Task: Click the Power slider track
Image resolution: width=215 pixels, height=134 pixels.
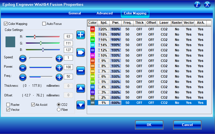Action: (41, 67)
